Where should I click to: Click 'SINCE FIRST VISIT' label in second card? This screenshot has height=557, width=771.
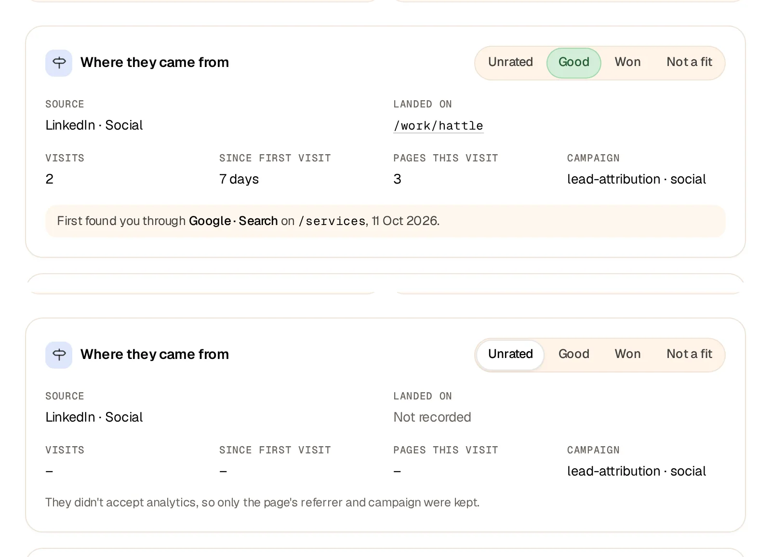click(x=275, y=450)
